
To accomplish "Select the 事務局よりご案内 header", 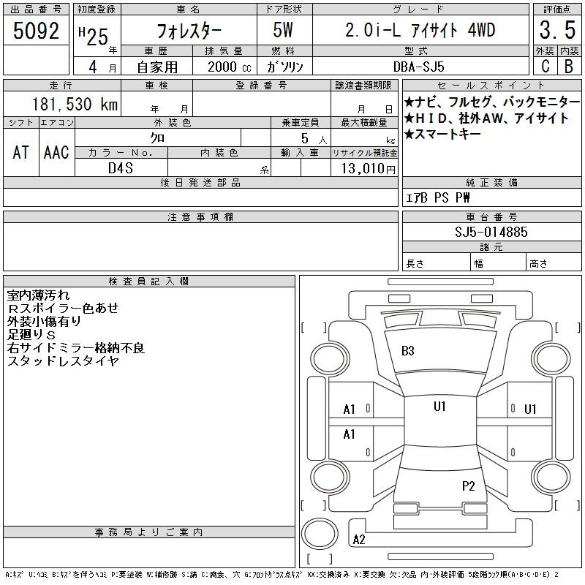I will (149, 532).
